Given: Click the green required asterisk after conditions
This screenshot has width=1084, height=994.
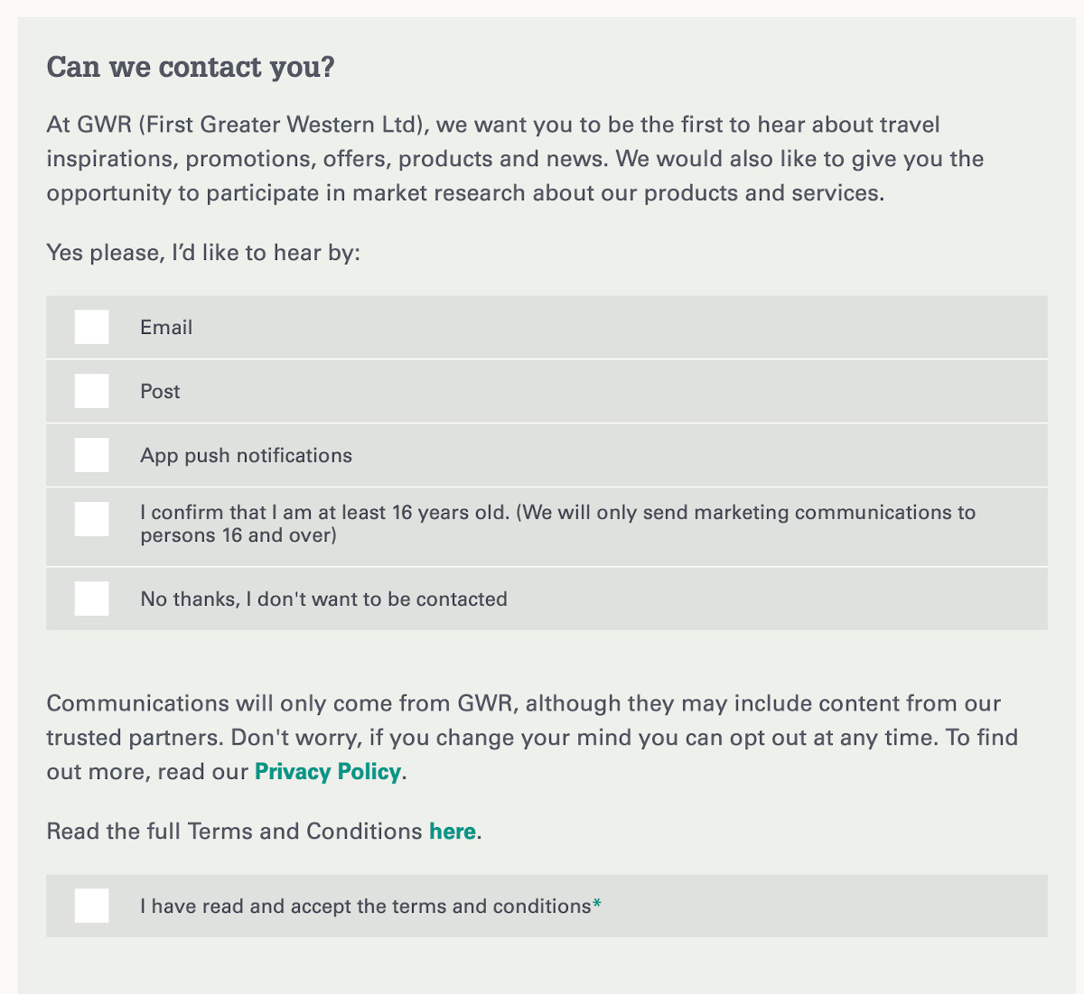Looking at the screenshot, I should (x=596, y=905).
